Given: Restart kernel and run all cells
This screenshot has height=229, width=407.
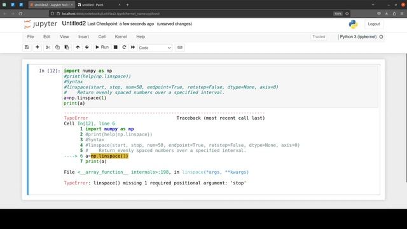Looking at the screenshot, I should (x=133, y=47).
